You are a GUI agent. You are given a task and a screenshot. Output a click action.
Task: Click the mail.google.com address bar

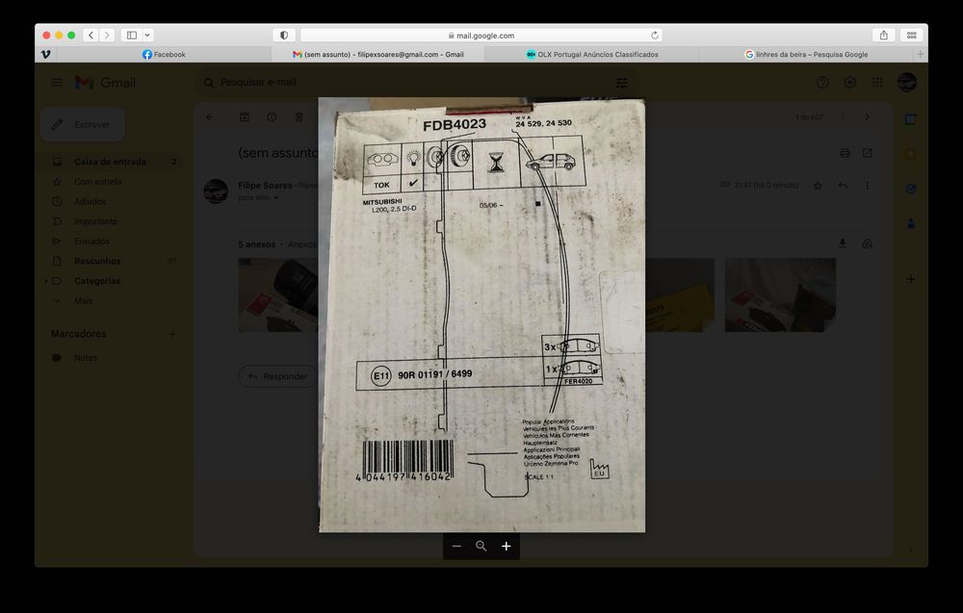point(481,35)
